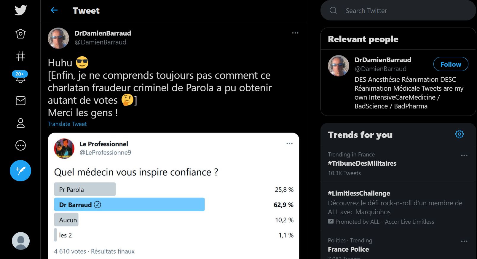Viewport: 477px width, 259px height.
Task: Click the Search Twitter field
Action: point(398,11)
